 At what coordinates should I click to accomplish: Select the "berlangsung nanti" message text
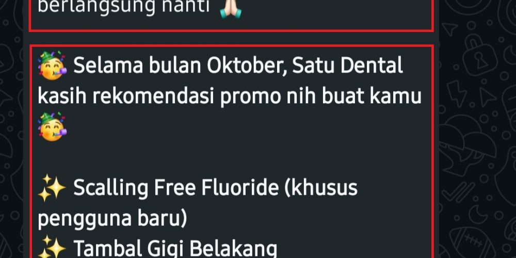click(x=124, y=7)
